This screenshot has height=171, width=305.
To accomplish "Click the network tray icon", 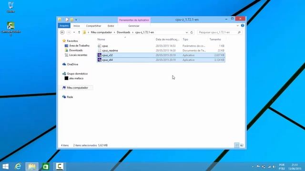I will pos(269,167).
